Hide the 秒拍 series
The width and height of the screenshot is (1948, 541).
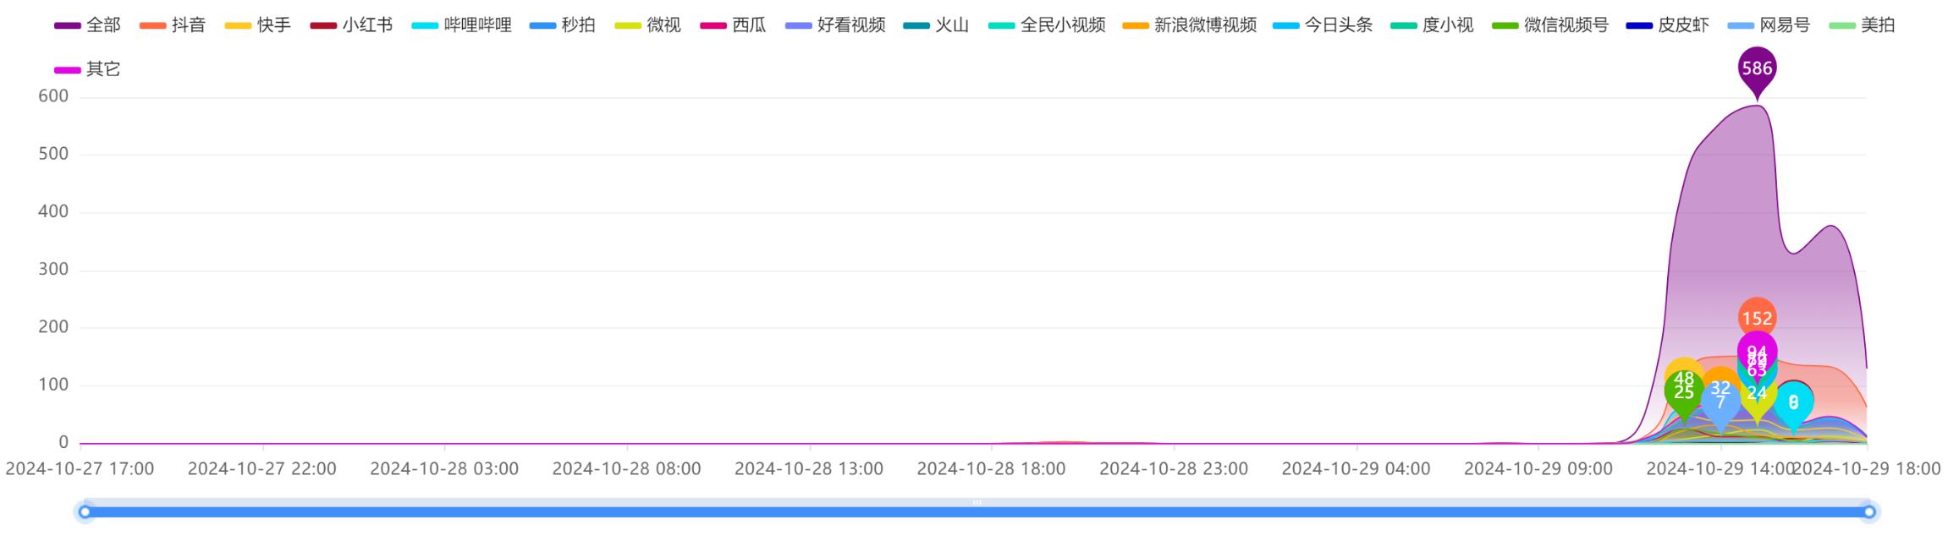pyautogui.click(x=563, y=25)
